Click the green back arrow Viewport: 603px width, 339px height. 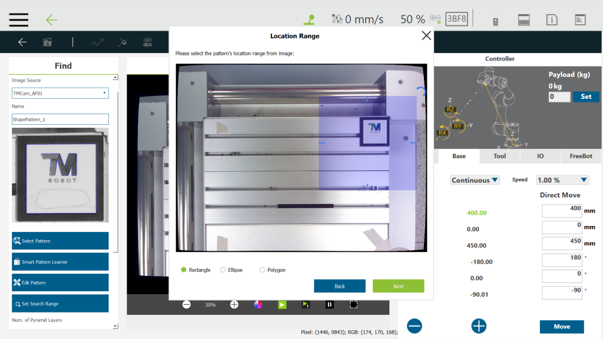tap(52, 20)
